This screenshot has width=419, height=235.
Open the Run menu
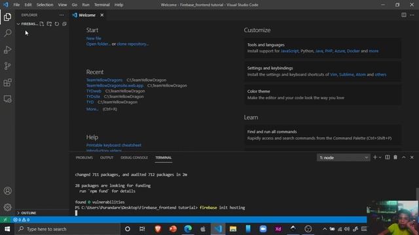tap(86, 5)
